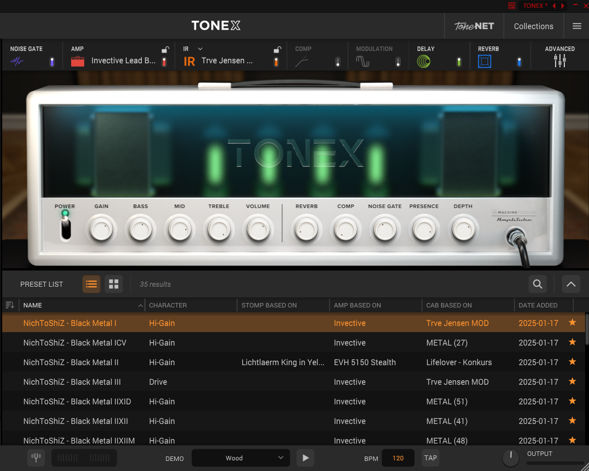This screenshot has width=589, height=471.
Task: Select preset NichToShiZ - Black Metal II
Action: 293,362
